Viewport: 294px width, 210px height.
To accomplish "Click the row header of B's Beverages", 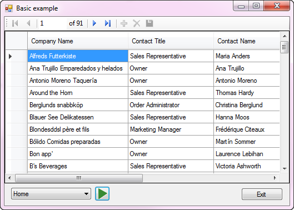I will coord(16,166).
